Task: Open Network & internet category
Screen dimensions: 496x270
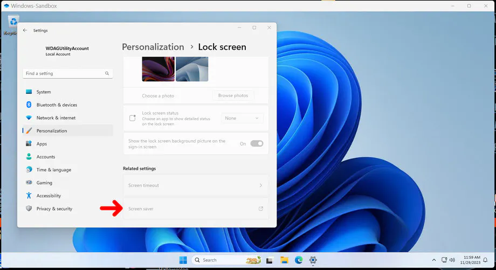Action: coord(68,117)
